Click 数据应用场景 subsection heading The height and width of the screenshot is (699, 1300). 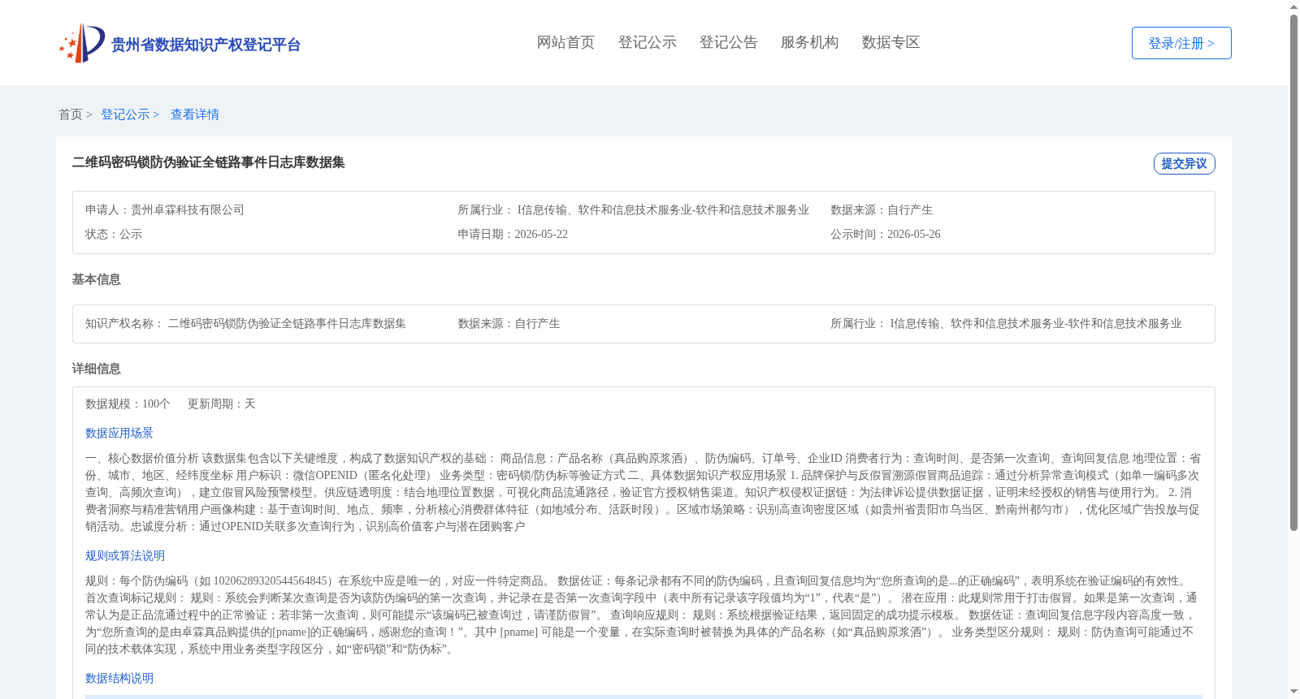point(119,434)
